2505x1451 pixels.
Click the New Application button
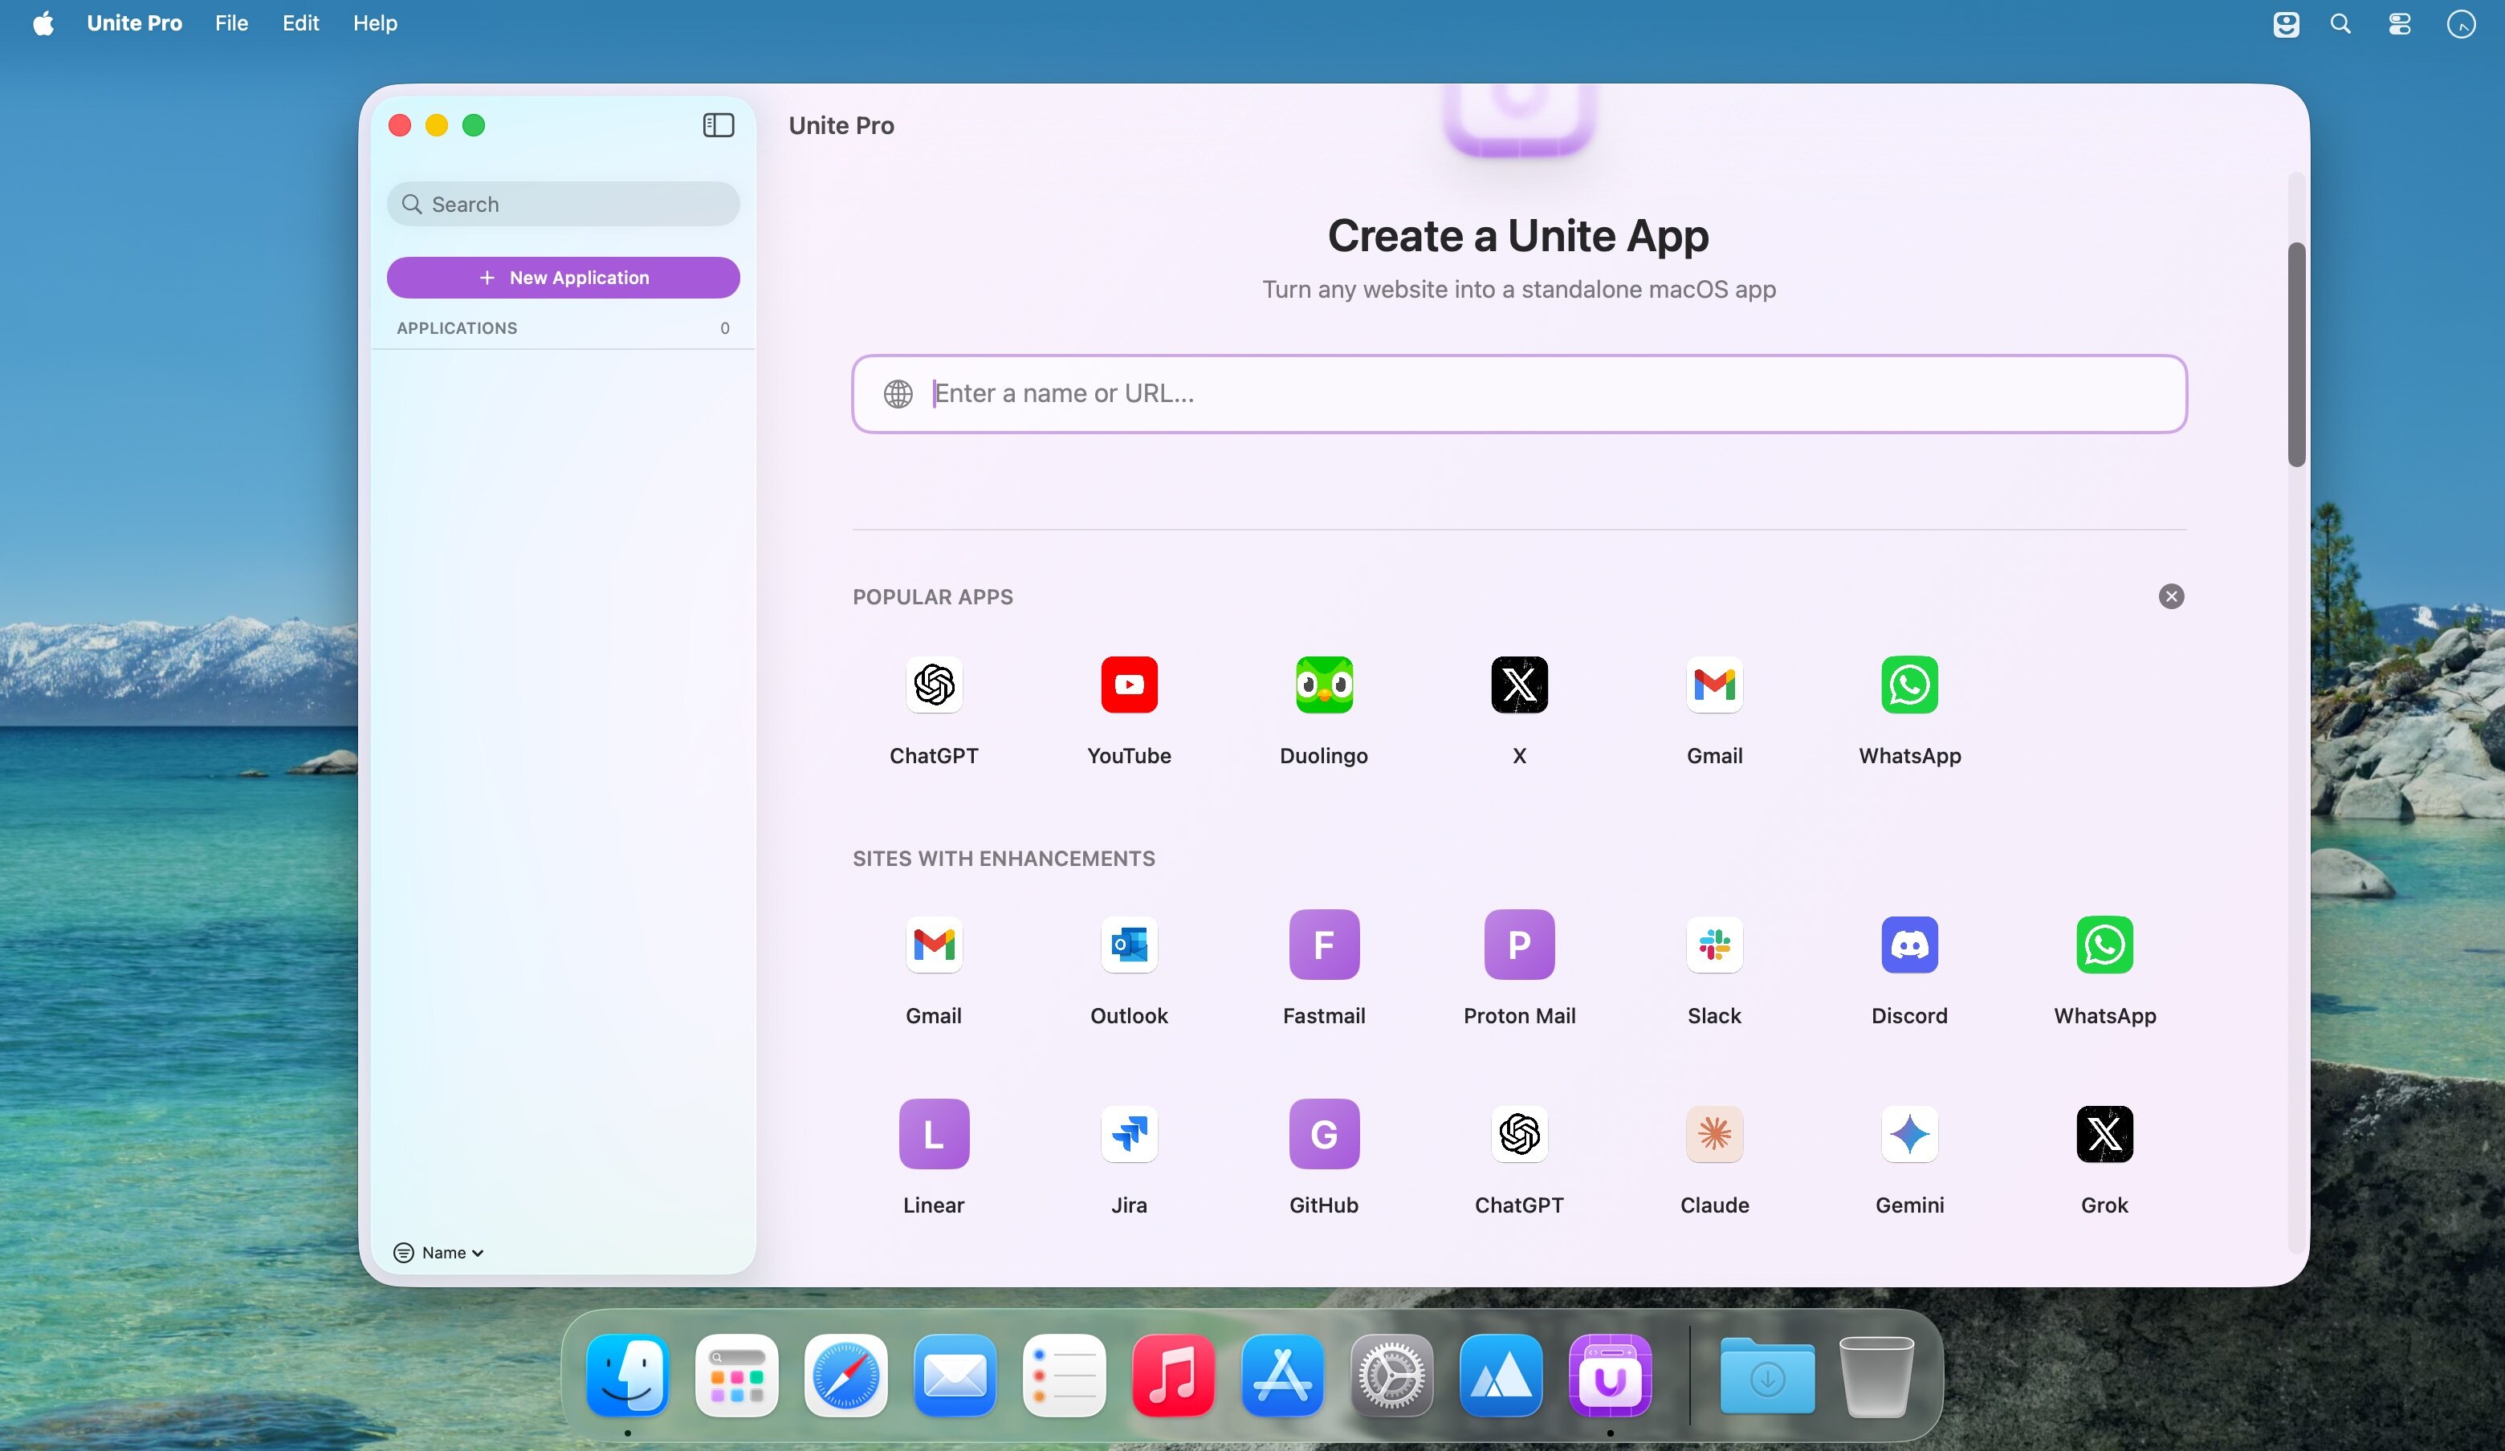[x=563, y=278]
